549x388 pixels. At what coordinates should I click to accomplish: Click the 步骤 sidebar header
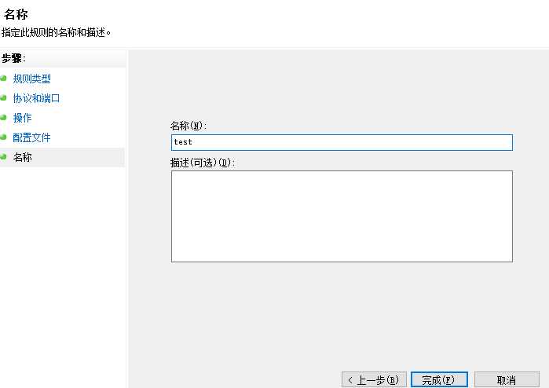(13, 58)
